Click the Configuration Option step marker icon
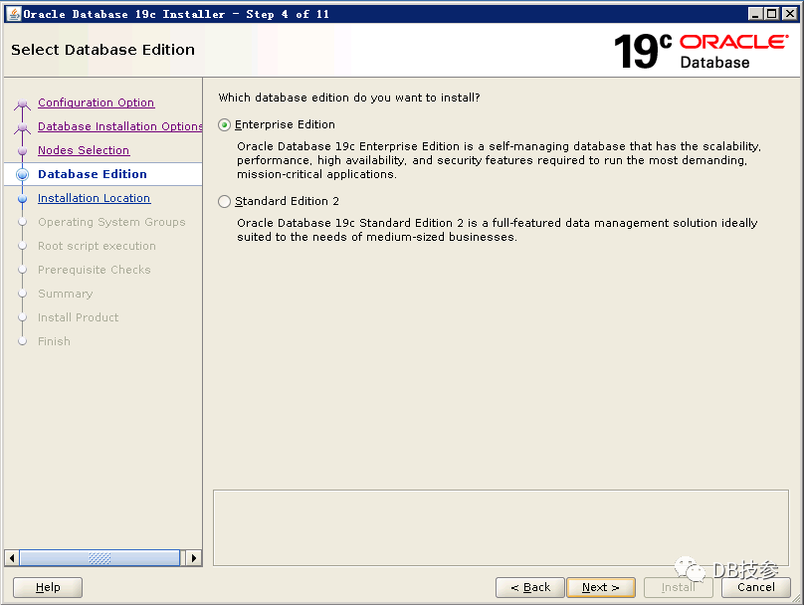Viewport: 804px width, 605px height. [x=22, y=103]
